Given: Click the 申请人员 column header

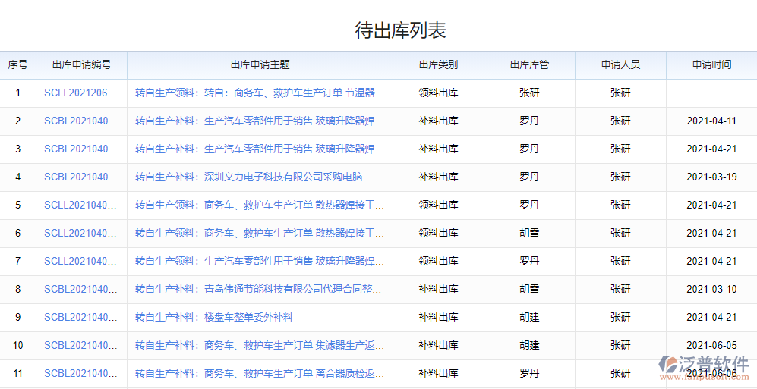Looking at the screenshot, I should tap(620, 65).
